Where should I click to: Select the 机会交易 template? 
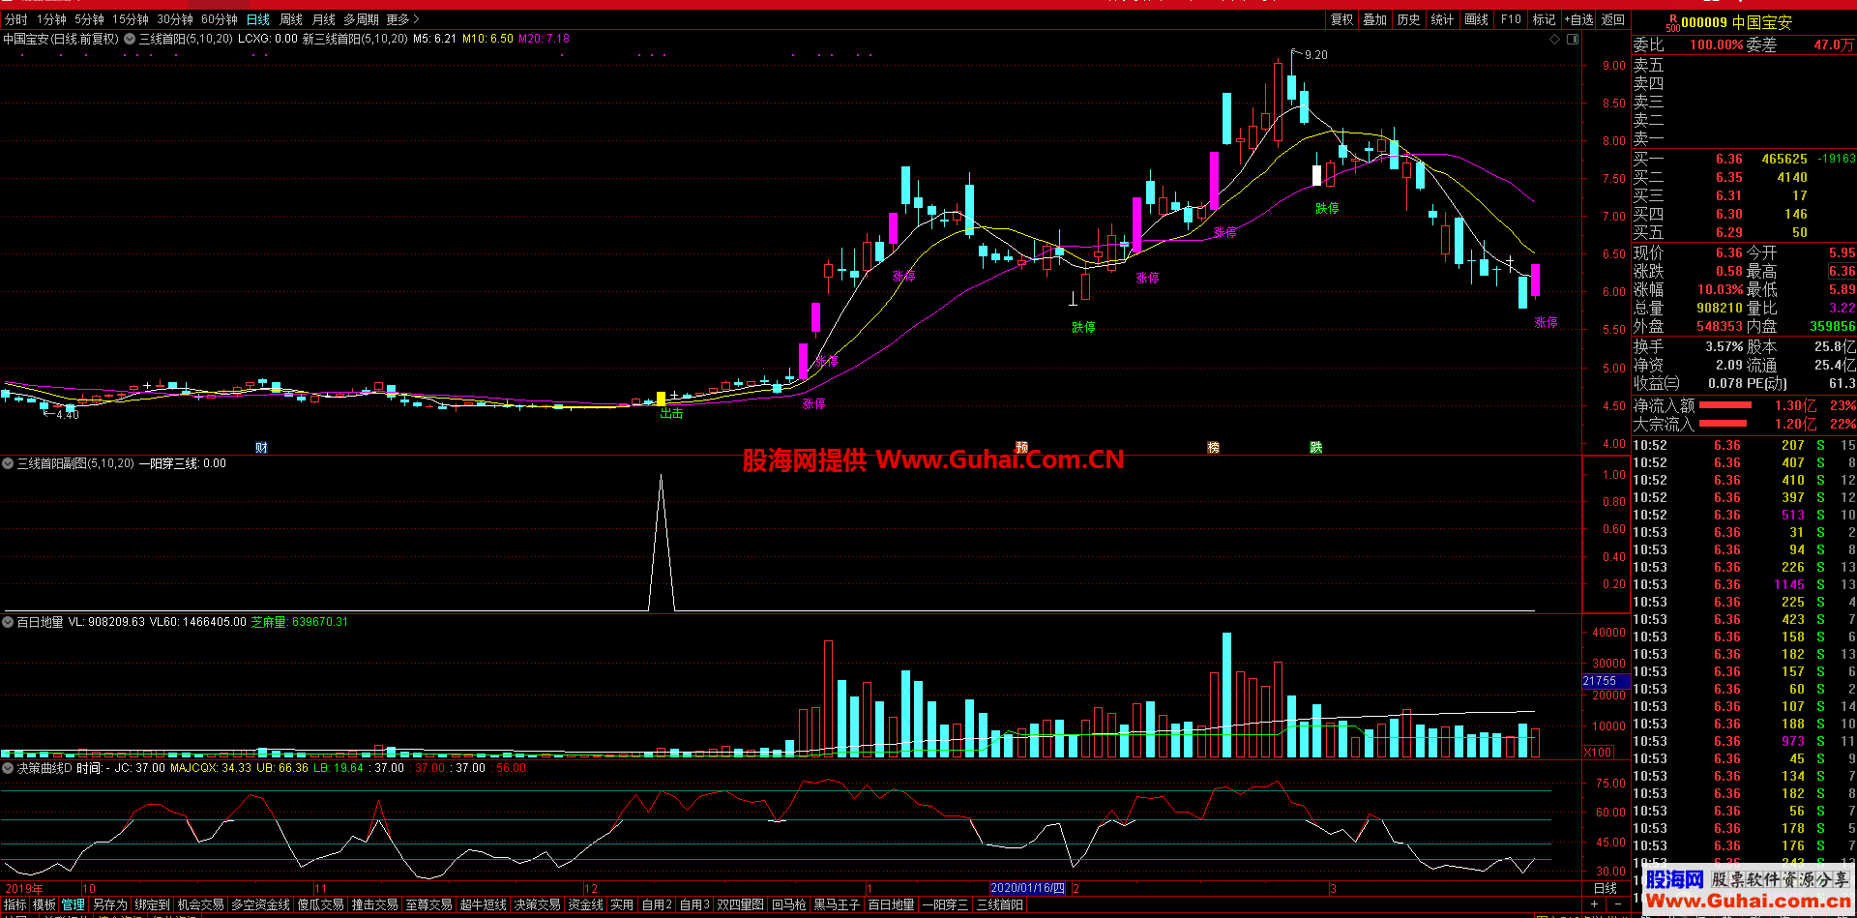pos(200,904)
